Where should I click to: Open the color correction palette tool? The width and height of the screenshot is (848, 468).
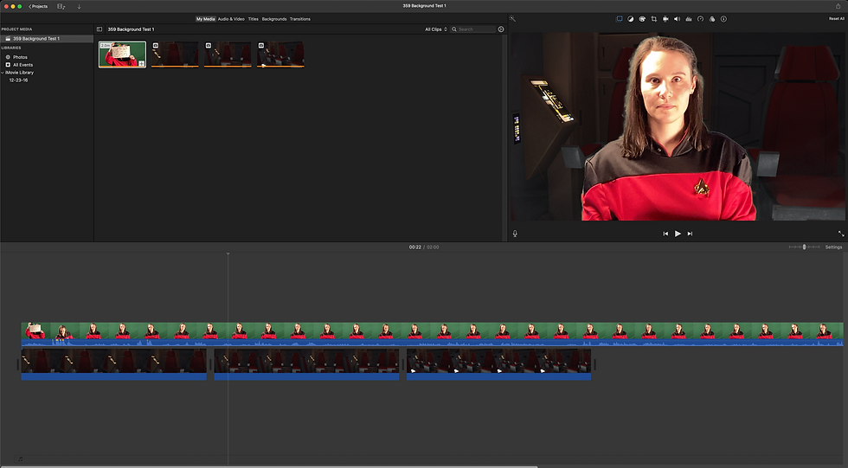coord(642,19)
